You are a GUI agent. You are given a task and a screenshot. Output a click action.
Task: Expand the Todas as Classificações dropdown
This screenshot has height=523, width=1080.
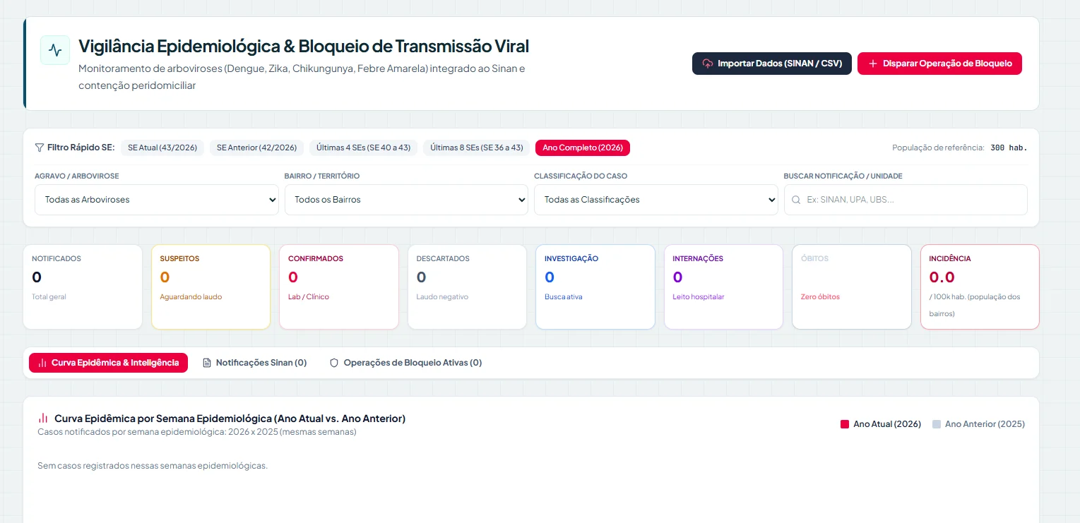656,200
